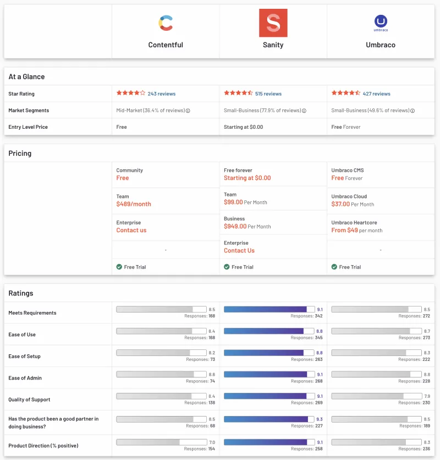Select Sanity Enterprise Contact Us text

[x=239, y=250]
